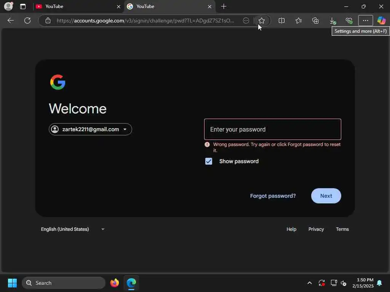Image resolution: width=390 pixels, height=292 pixels.
Task: Close the Google sign-in tab
Action: click(x=210, y=6)
